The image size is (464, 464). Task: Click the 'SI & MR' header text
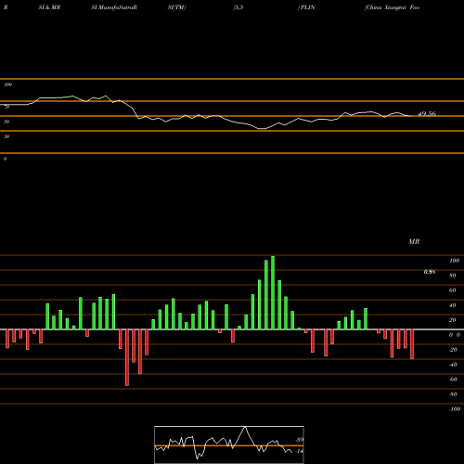49,7
